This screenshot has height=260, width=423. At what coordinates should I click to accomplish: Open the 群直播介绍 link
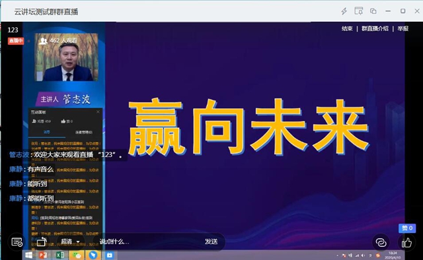pyautogui.click(x=375, y=28)
